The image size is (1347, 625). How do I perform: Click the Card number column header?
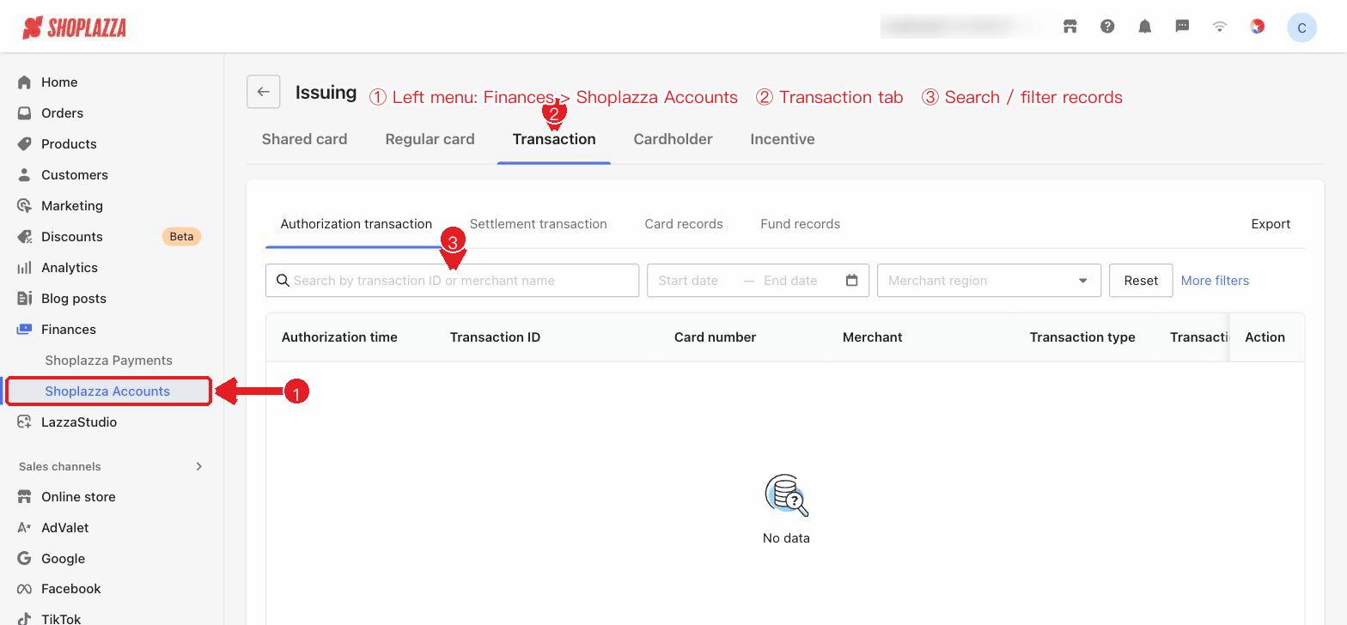pos(715,337)
